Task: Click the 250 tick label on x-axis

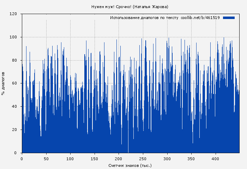Action: click(143, 158)
